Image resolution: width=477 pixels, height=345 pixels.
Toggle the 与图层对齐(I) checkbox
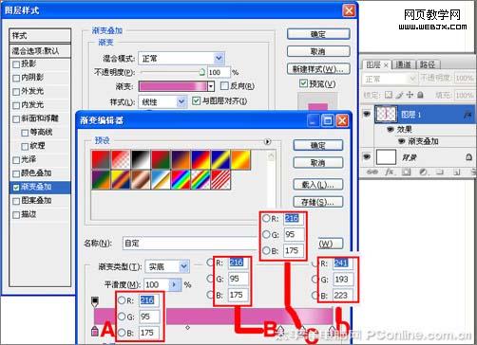(197, 100)
